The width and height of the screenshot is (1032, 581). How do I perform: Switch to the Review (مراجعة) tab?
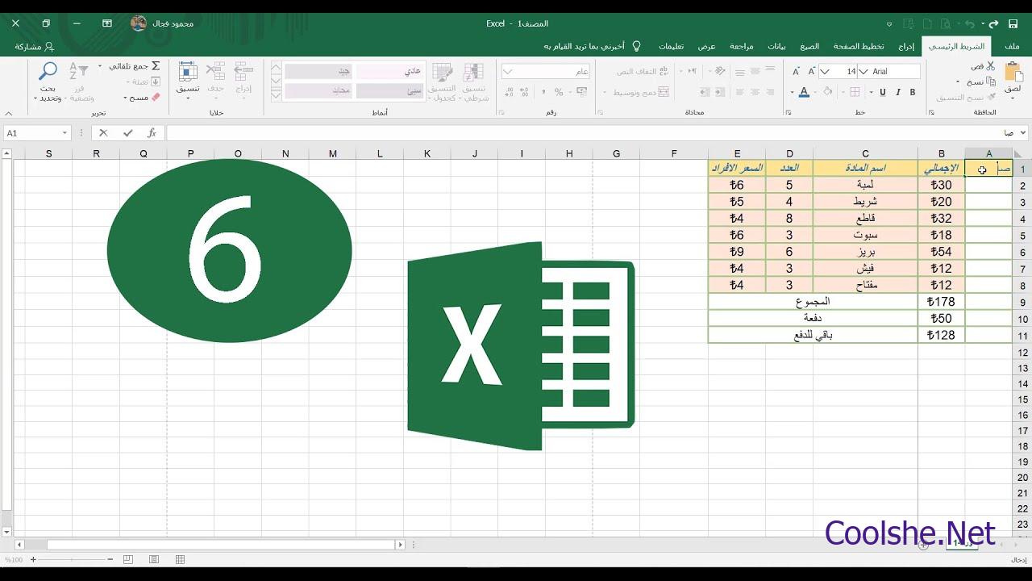point(742,46)
